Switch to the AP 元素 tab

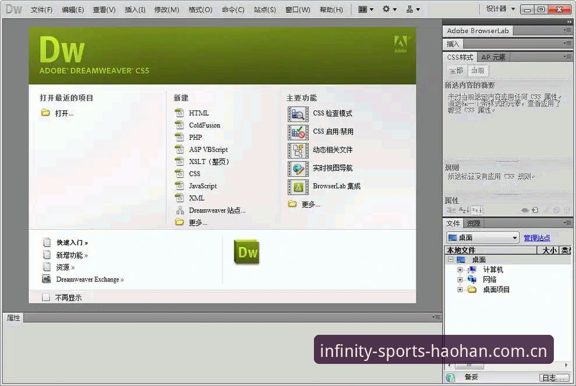click(x=493, y=57)
